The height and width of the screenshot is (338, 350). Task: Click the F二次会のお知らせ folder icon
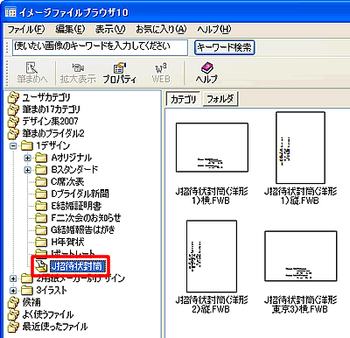(x=41, y=218)
